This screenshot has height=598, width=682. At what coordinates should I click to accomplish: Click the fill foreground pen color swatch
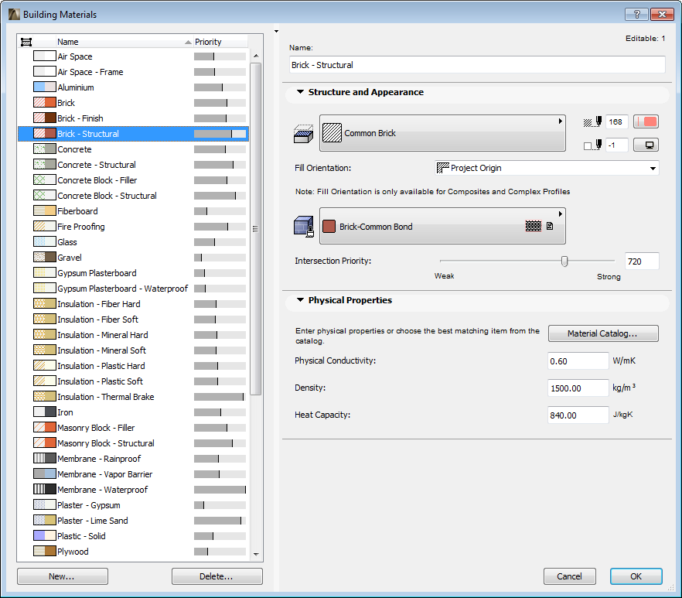(646, 122)
